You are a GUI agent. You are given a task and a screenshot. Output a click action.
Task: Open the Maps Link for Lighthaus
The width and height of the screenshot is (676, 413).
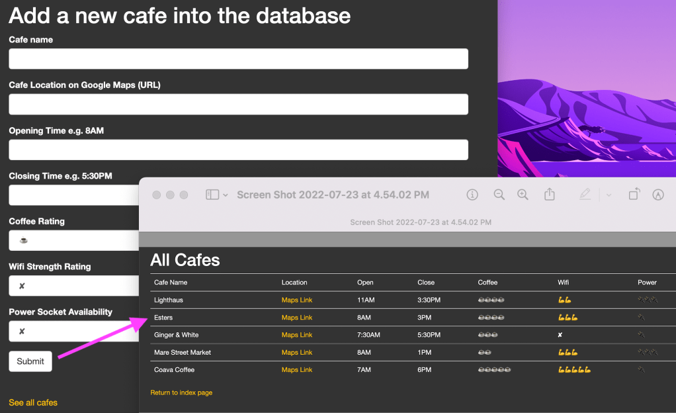coord(296,300)
